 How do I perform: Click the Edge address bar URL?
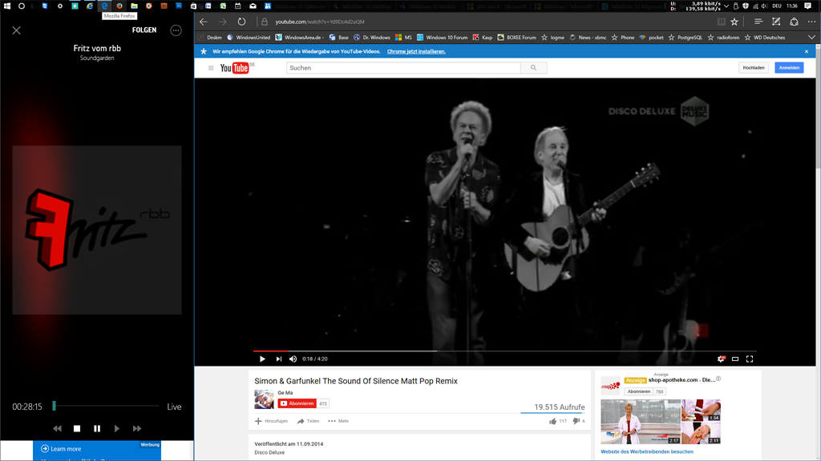320,22
